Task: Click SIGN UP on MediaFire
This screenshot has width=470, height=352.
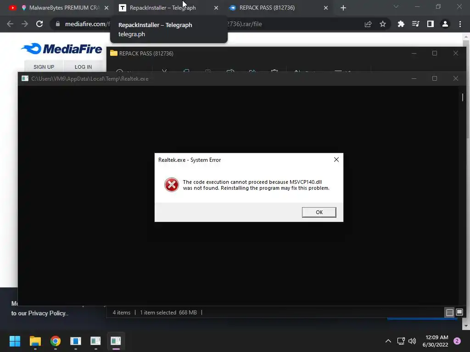Action: coord(44,67)
